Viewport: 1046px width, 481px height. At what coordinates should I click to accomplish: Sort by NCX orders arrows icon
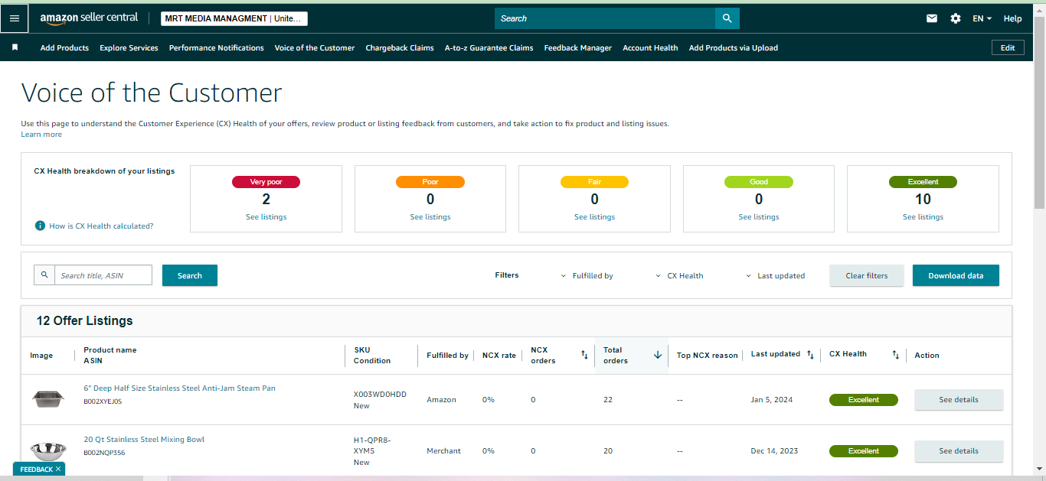584,355
